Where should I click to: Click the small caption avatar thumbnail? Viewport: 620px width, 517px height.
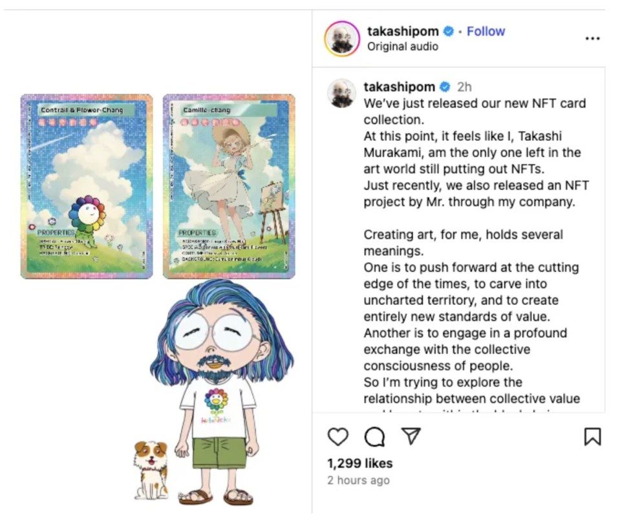point(342,90)
